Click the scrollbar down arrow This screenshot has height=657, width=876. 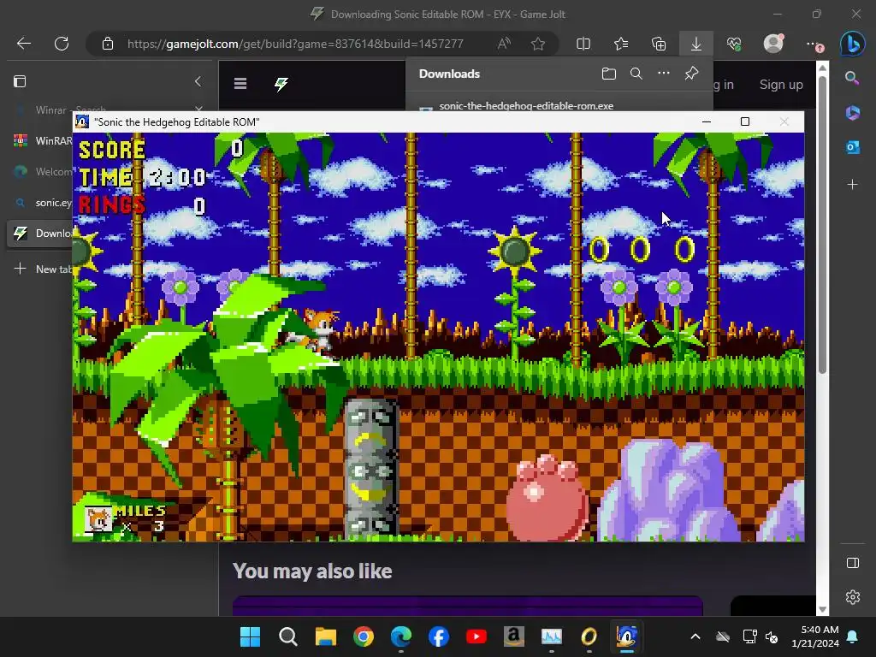822,609
